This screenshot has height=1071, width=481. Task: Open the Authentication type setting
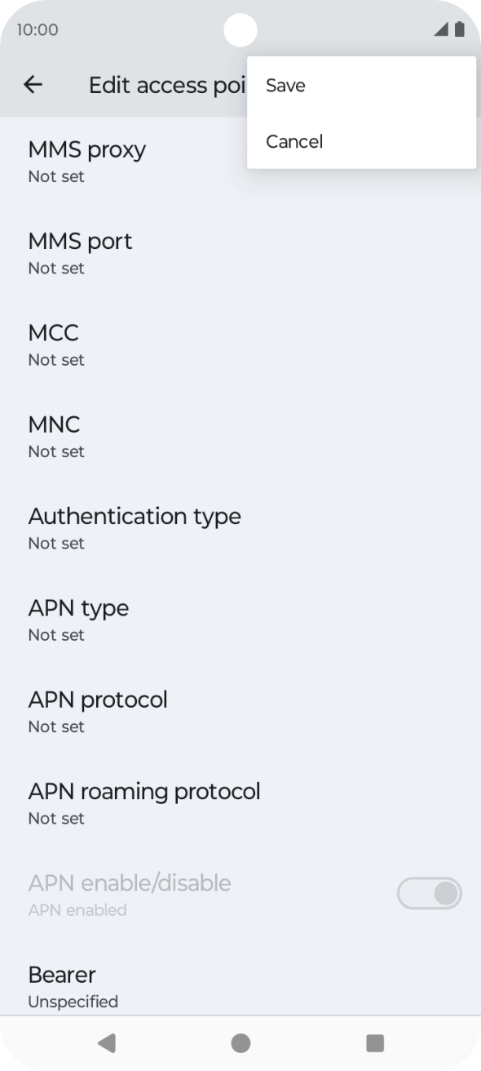[x=240, y=528]
